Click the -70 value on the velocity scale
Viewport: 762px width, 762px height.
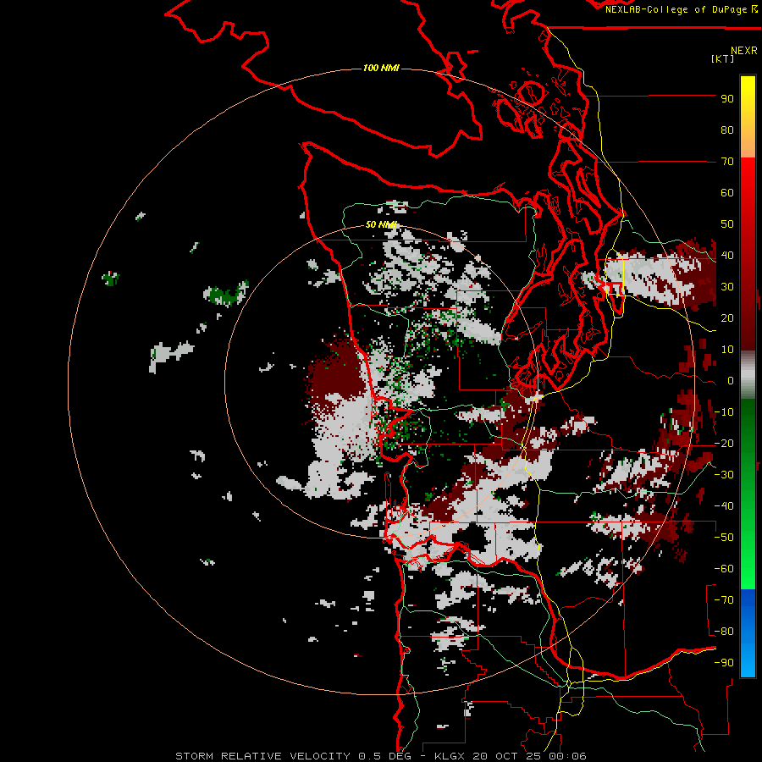click(724, 600)
